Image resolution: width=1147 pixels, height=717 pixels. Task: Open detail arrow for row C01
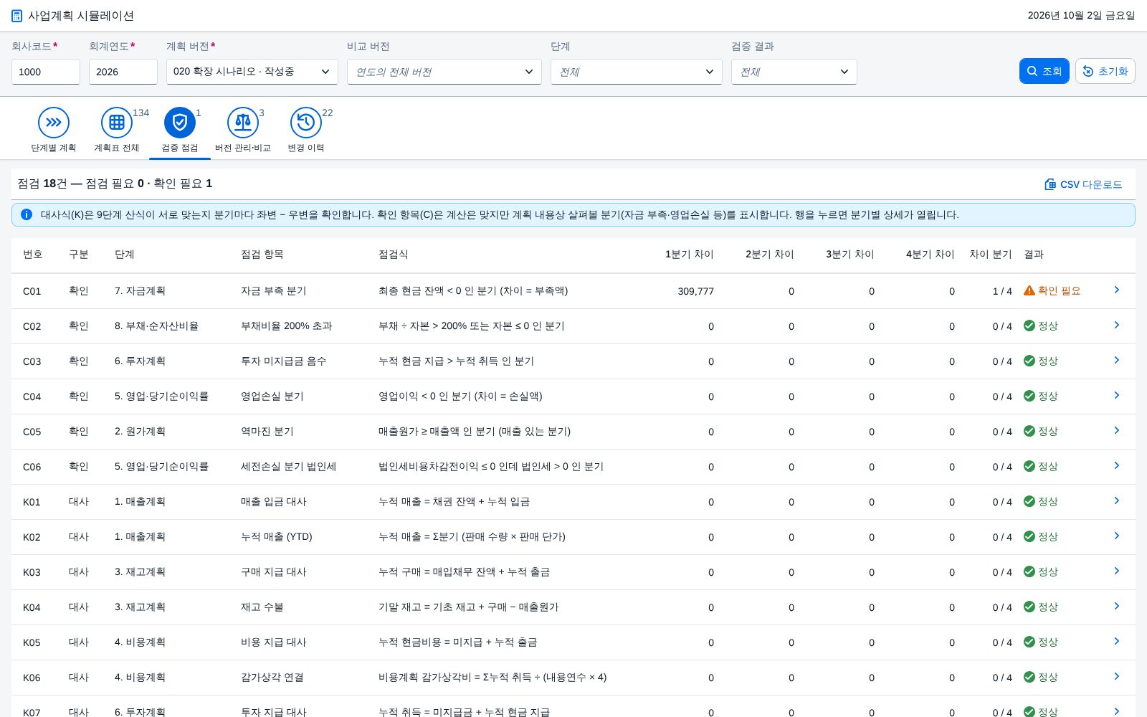click(1117, 290)
